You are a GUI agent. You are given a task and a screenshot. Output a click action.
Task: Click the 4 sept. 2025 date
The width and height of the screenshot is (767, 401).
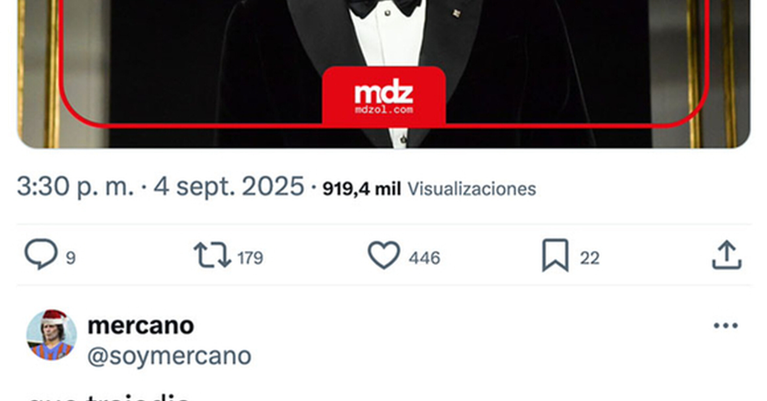click(229, 186)
